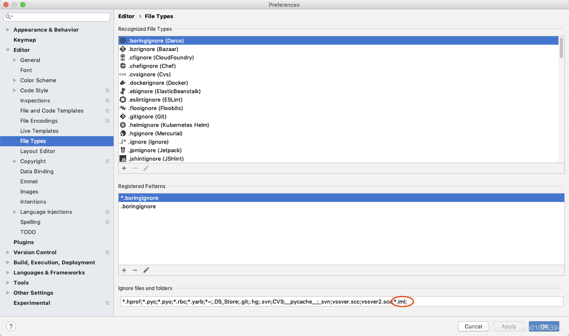
Task: Open the Spelling settings page
Action: tap(30, 222)
